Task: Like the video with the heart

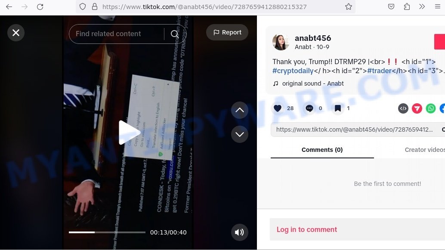Action: pos(278,108)
